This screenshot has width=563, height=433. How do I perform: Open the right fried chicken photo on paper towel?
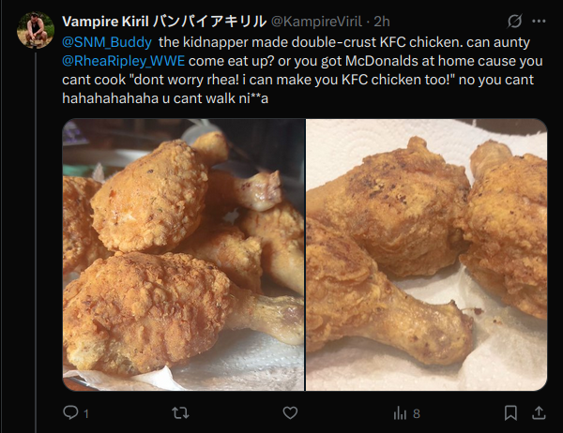click(x=427, y=255)
